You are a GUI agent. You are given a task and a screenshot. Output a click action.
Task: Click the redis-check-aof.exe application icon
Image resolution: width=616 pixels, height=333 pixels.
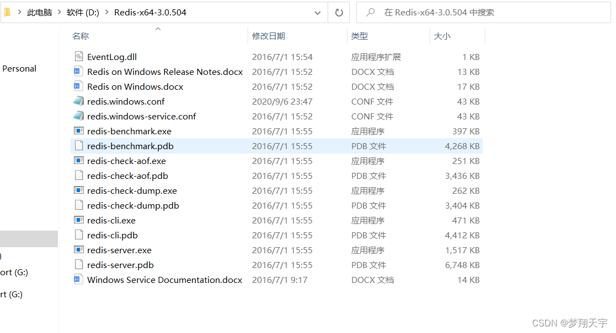tap(79, 160)
